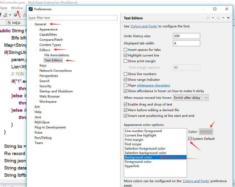Viewport: 235px width, 187px height.
Task: Open the Window menu in MyEclipse
Action: point(17,8)
